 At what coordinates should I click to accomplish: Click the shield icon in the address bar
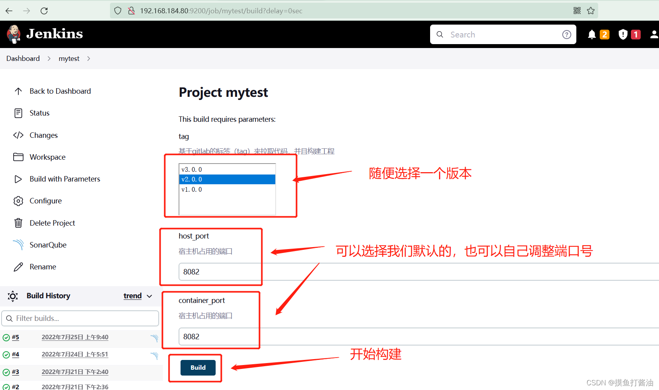[x=118, y=11]
